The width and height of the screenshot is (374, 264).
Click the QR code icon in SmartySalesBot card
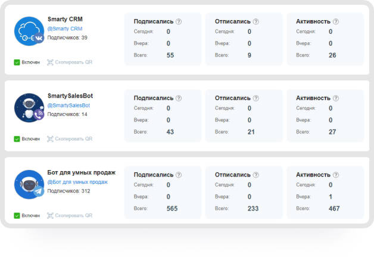[50, 139]
